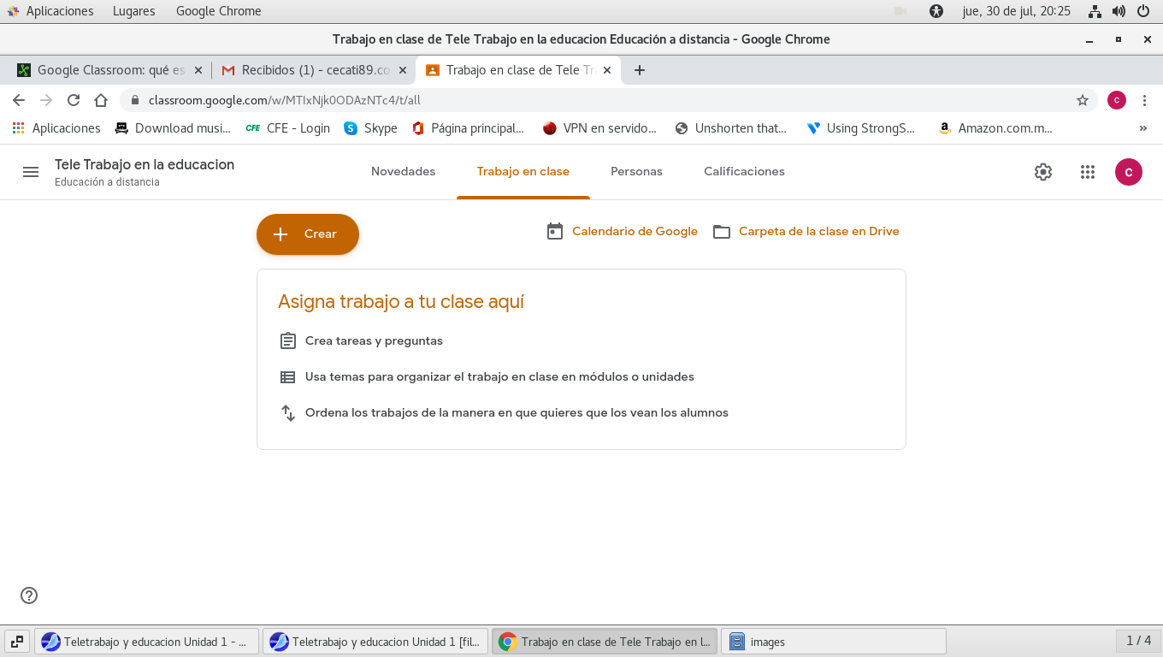This screenshot has height=657, width=1163.
Task: Open the Lugares system menu
Action: coord(133,11)
